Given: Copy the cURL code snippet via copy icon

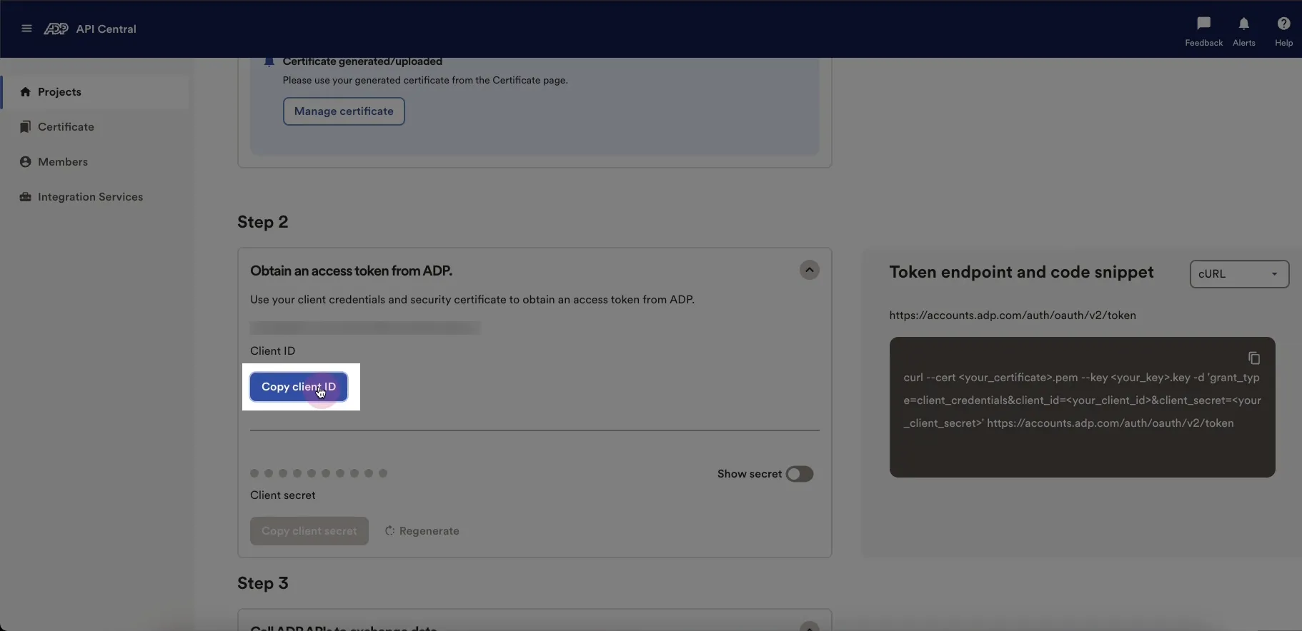Looking at the screenshot, I should click(1253, 358).
